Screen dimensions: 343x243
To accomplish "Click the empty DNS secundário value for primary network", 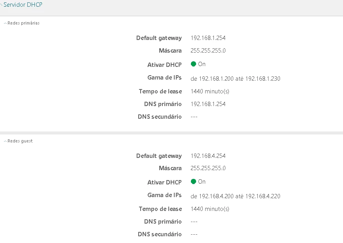I will tap(194, 117).
